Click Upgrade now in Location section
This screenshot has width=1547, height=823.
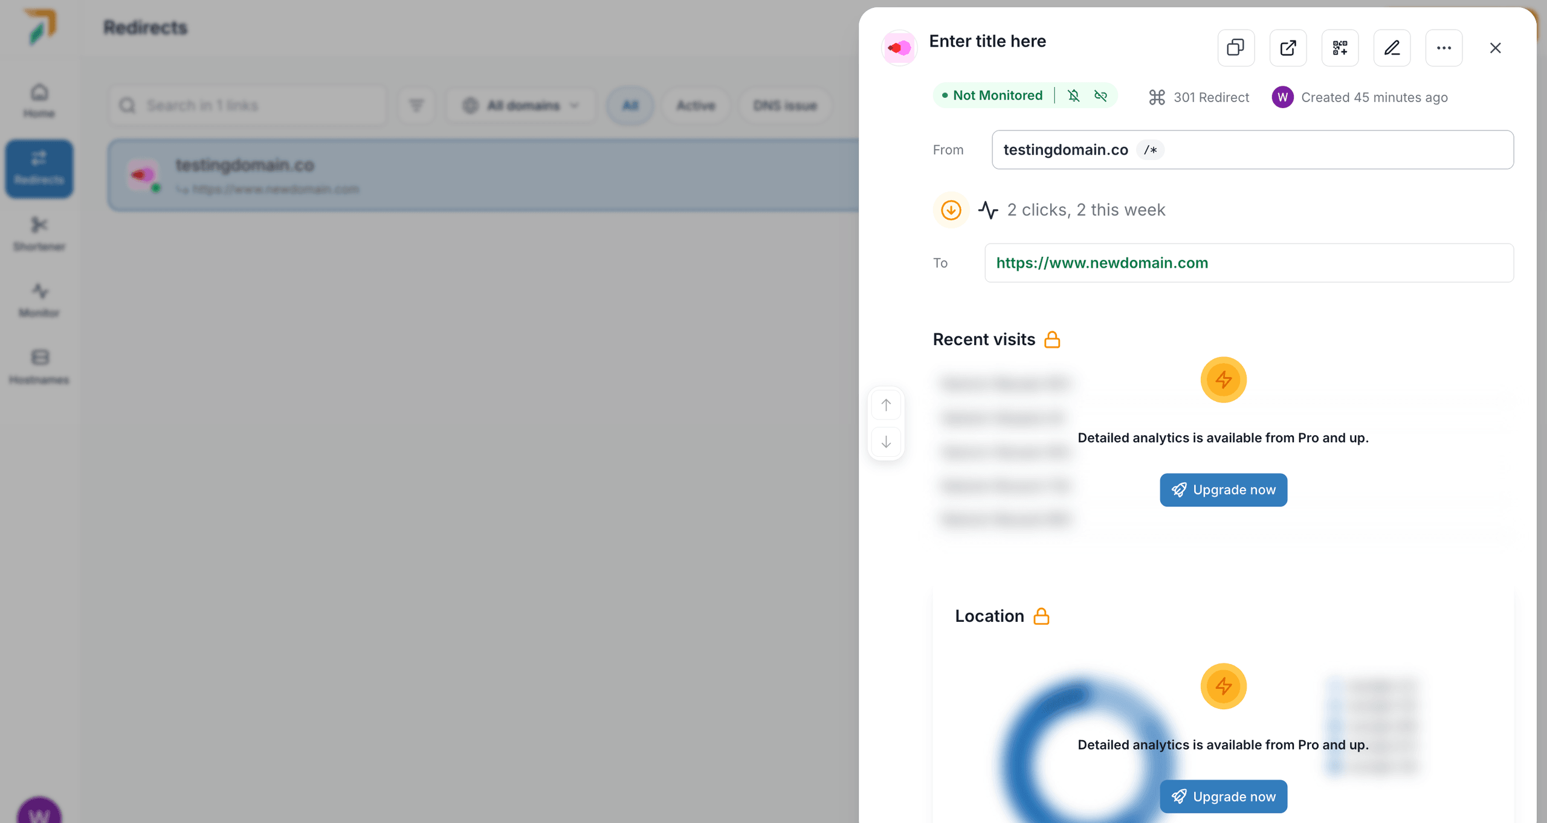coord(1224,796)
